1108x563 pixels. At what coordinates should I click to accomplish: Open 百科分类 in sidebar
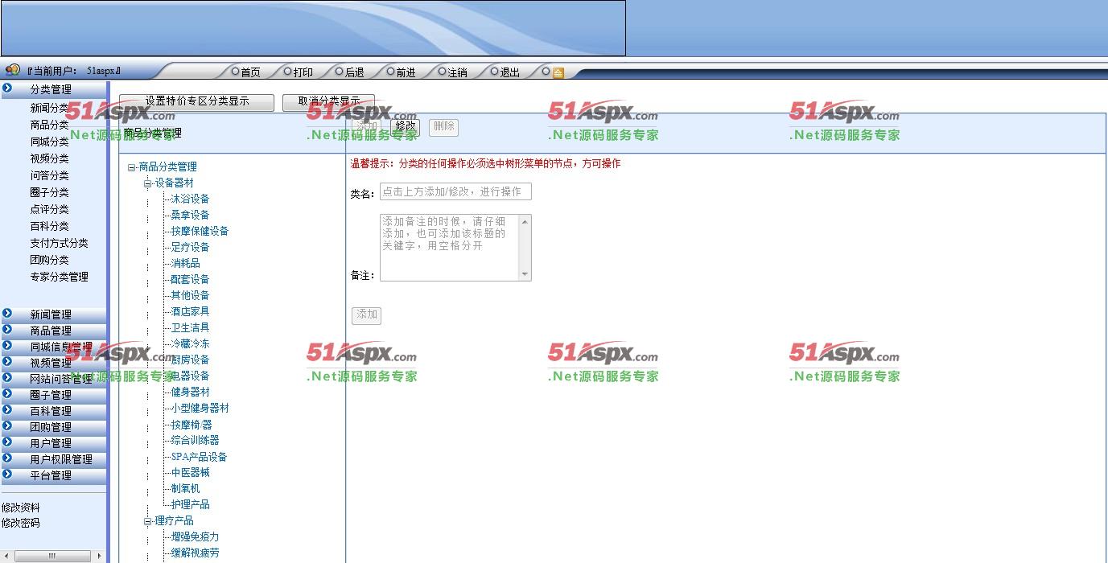[x=49, y=226]
